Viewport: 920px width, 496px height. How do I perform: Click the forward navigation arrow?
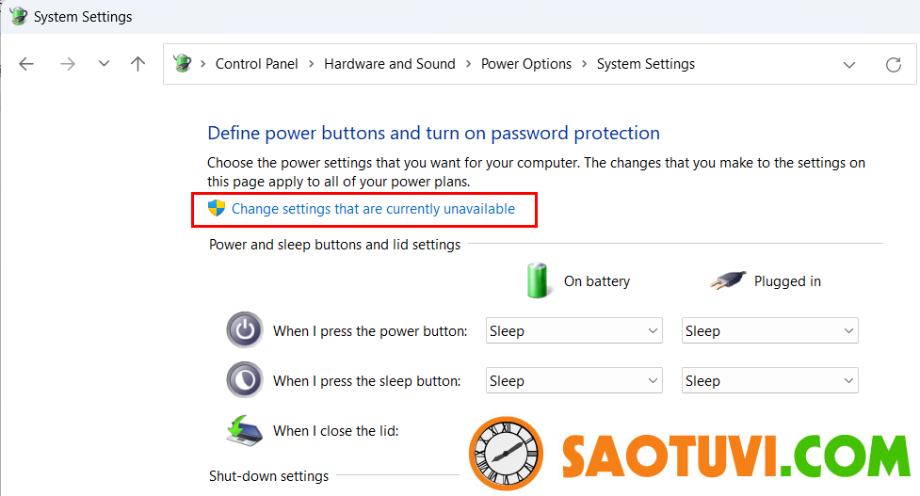click(68, 64)
